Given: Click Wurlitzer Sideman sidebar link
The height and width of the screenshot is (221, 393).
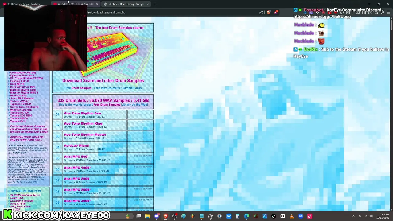Looking at the screenshot, I should point(21,110).
